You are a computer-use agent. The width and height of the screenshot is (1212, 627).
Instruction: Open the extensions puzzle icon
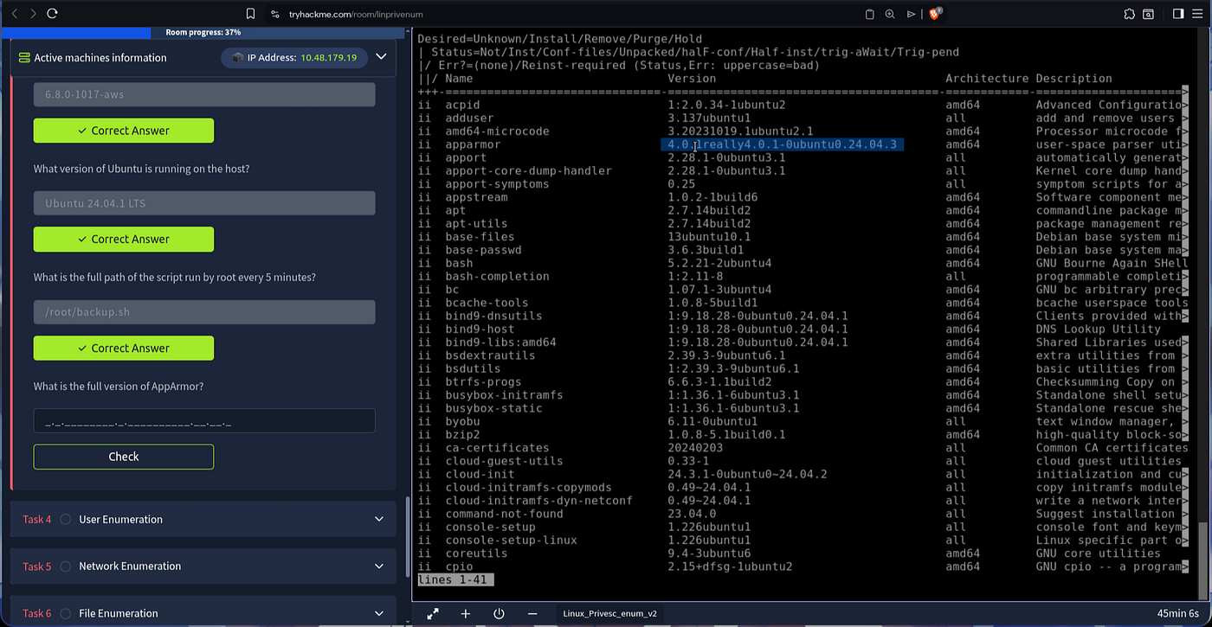[x=1129, y=14]
